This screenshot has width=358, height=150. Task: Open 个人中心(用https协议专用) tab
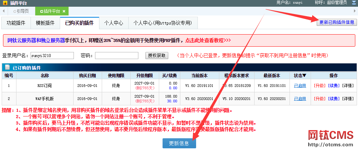click(163, 23)
